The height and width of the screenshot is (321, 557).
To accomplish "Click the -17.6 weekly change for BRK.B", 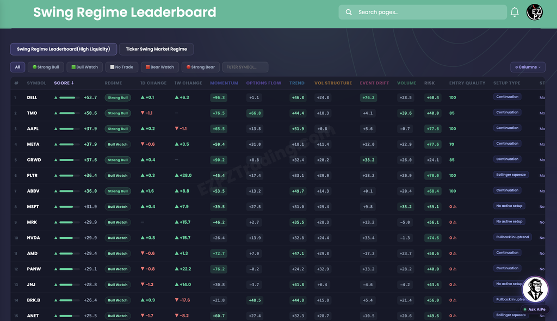I will [x=183, y=300].
